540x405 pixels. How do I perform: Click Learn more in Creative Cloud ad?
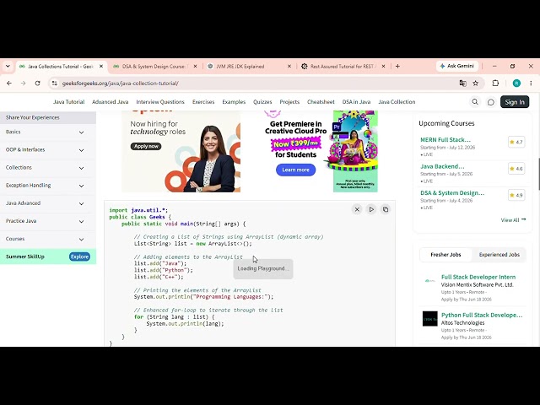296,170
